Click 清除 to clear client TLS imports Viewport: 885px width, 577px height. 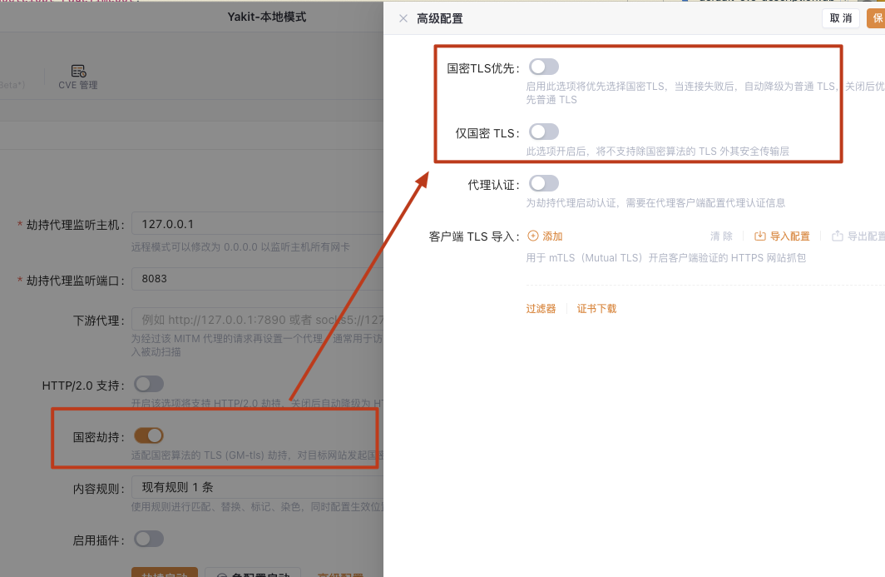tap(720, 236)
